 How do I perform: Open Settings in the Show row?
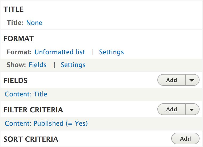[x=73, y=65]
